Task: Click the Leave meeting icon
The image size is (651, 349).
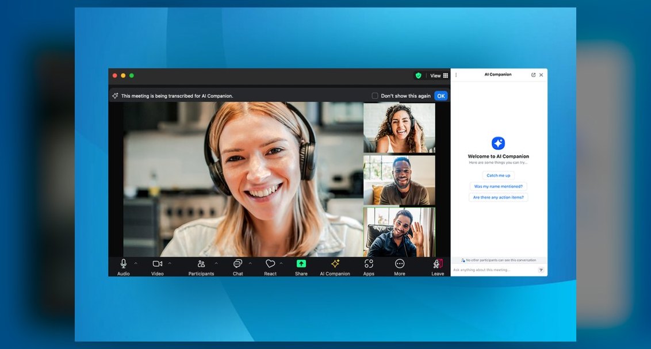Action: click(438, 263)
